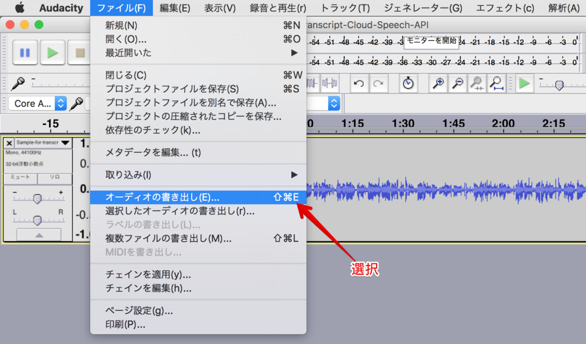The width and height of the screenshot is (586, 344).
Task: Open the 表示(V) menu
Action: (x=220, y=8)
